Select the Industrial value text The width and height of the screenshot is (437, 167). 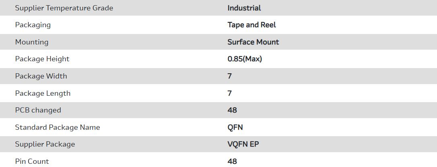244,8
